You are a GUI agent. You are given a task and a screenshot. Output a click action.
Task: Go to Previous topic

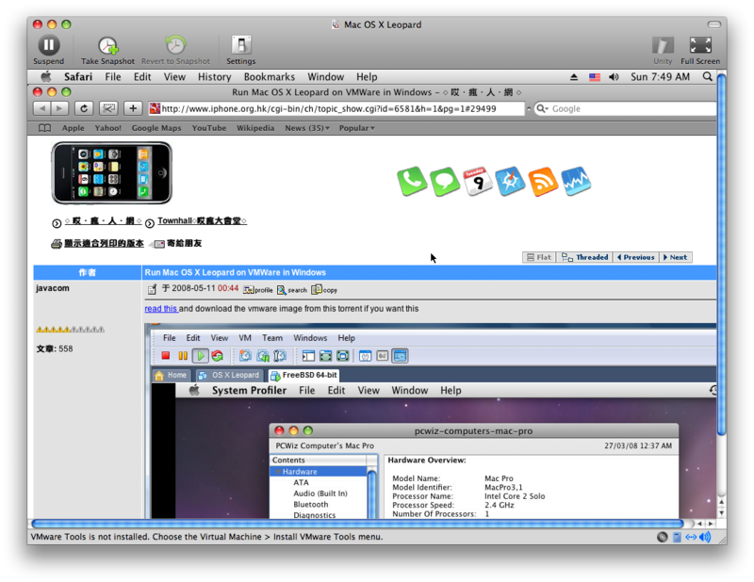click(635, 257)
